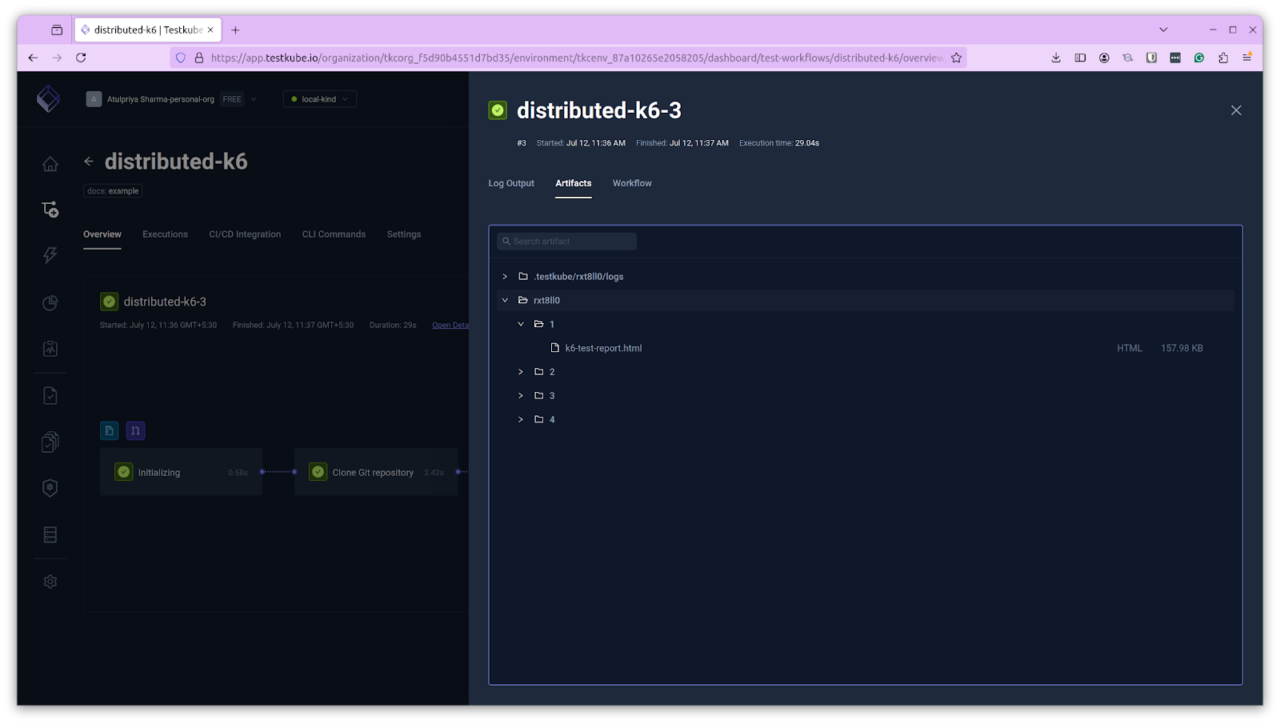This screenshot has height=724, width=1280.
Task: Switch to the Workflow tab
Action: 632,183
